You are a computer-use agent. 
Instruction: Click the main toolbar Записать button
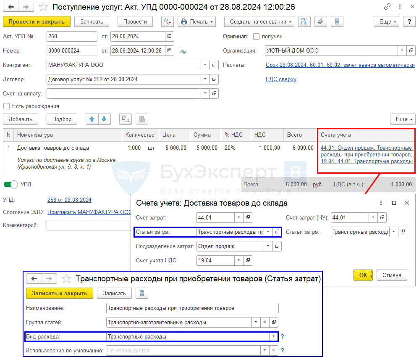click(x=92, y=22)
